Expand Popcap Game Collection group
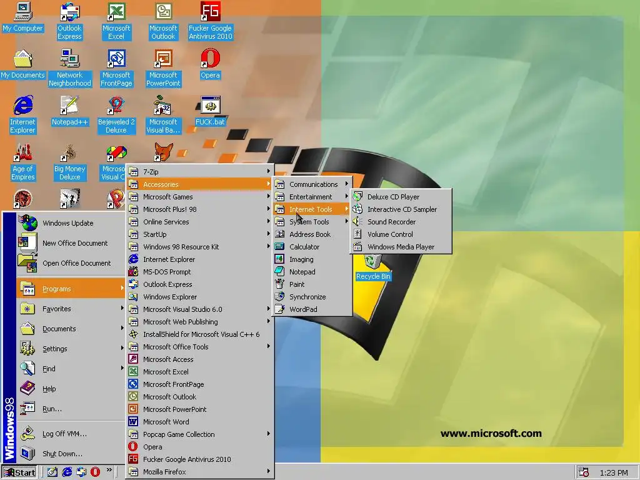Image resolution: width=640 pixels, height=480 pixels. point(199,434)
